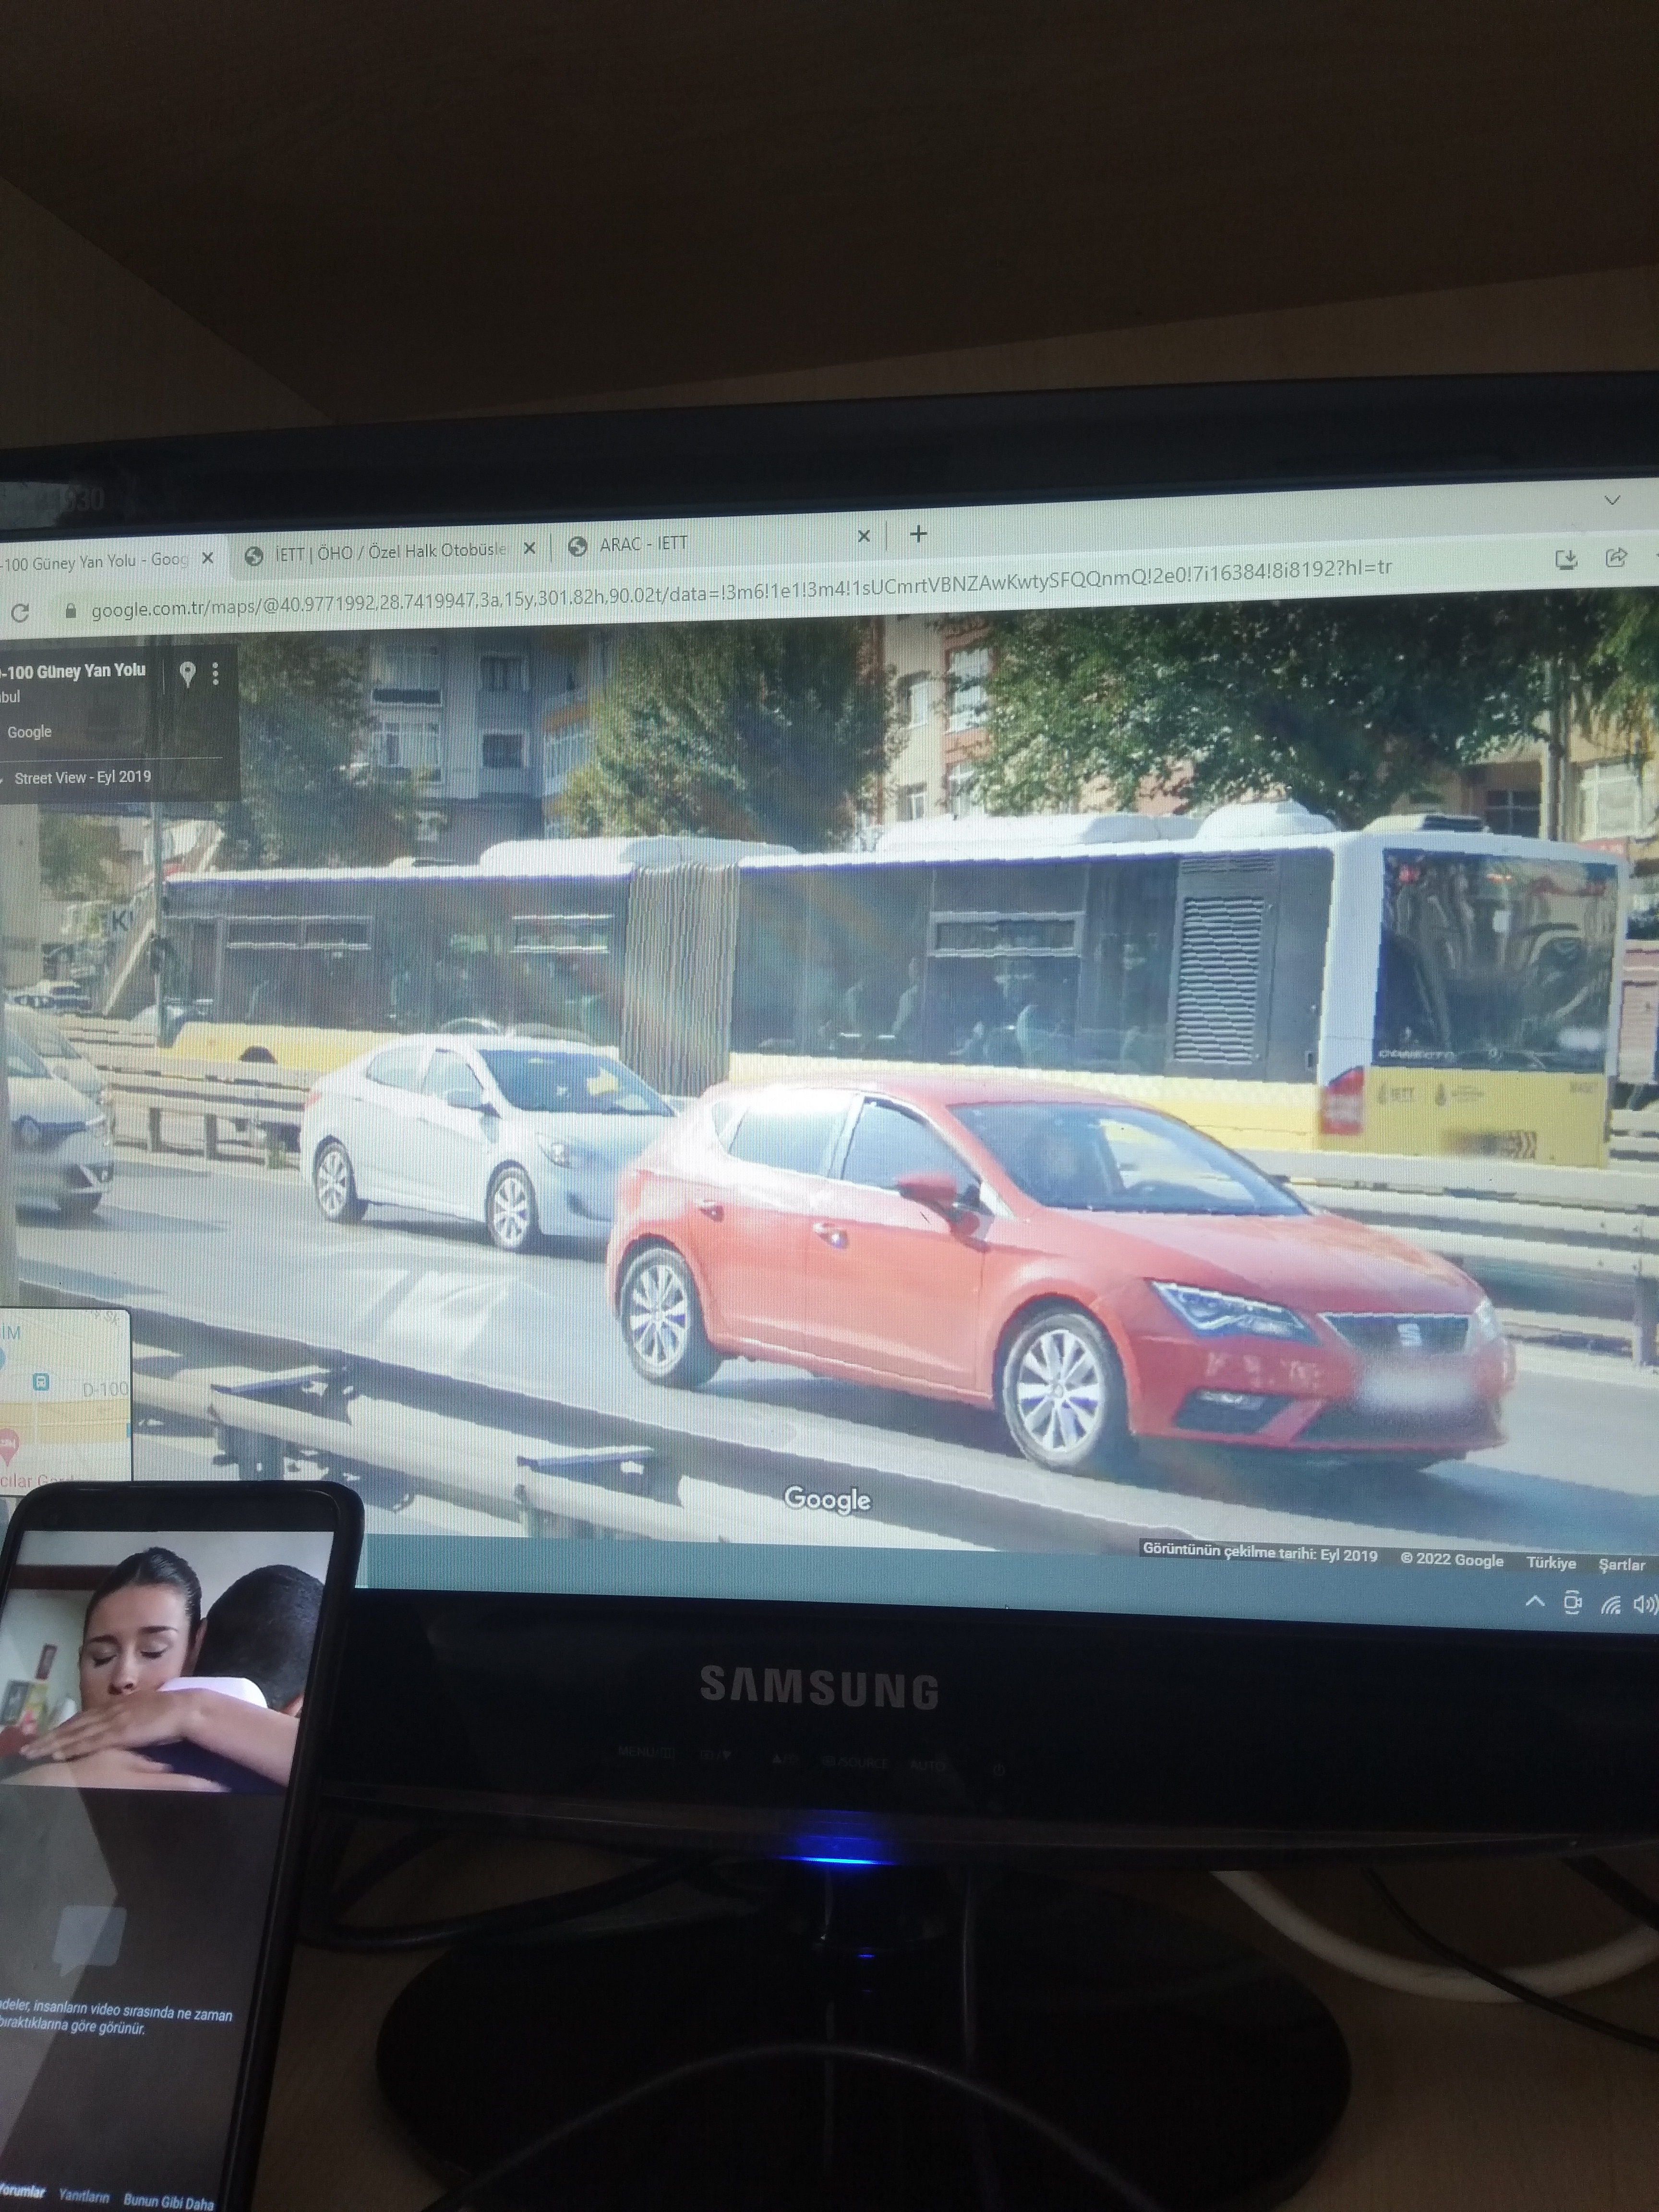Close the İETT ÖHO tab
The image size is (1659, 2212).
pyautogui.click(x=530, y=548)
